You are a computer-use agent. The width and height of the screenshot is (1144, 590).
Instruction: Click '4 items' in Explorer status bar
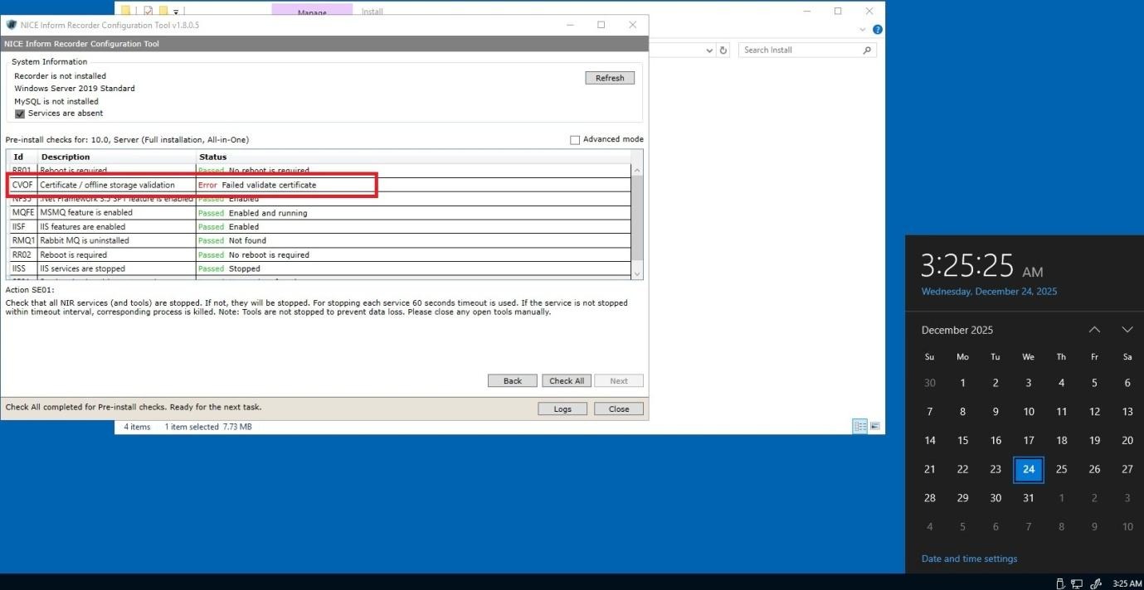pyautogui.click(x=137, y=427)
